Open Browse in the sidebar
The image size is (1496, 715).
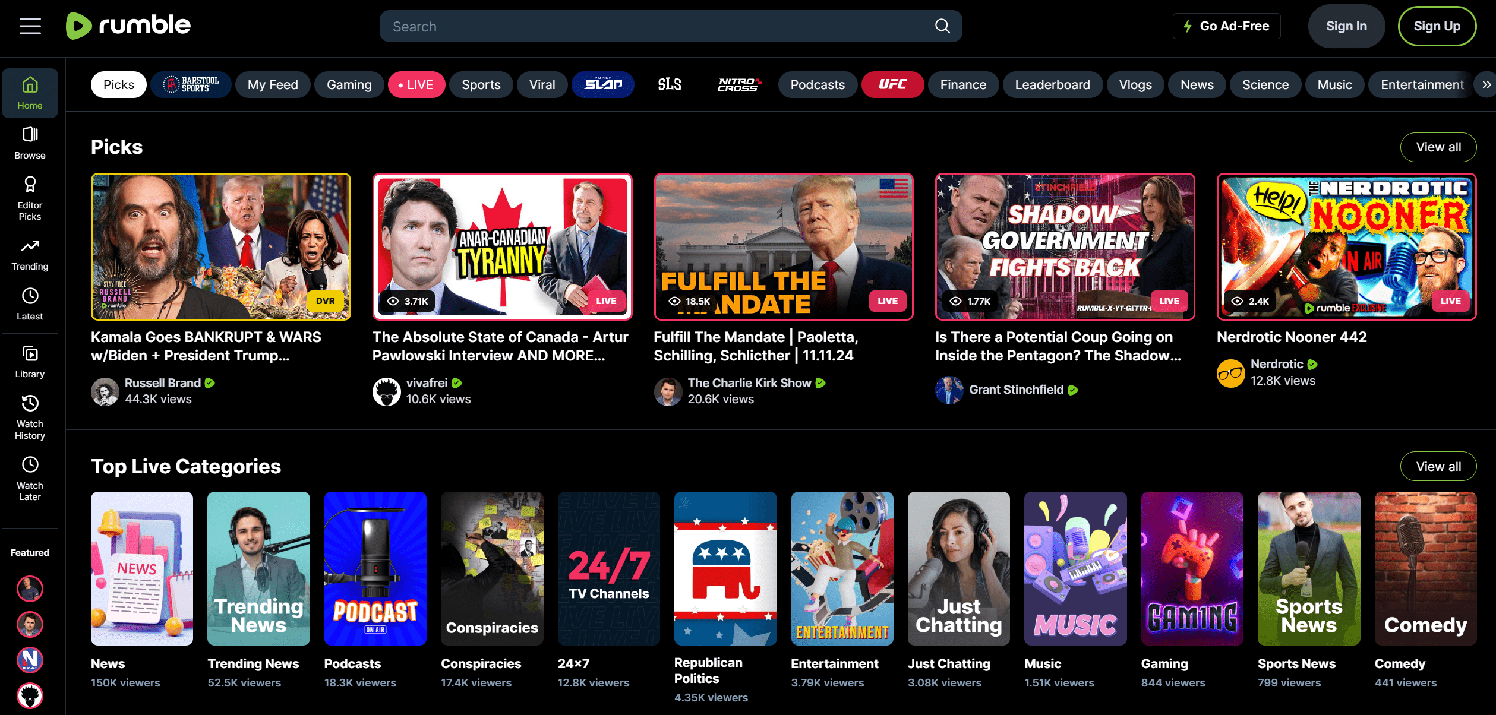30,143
